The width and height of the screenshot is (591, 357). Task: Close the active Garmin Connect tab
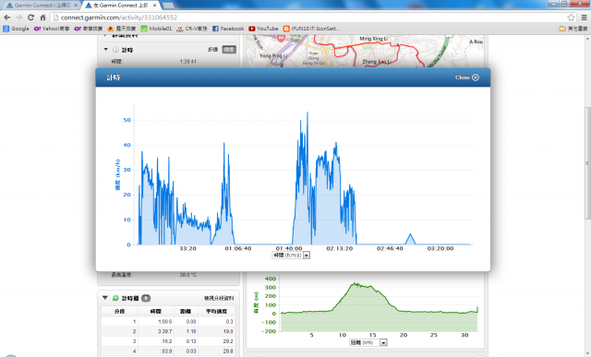point(154,6)
